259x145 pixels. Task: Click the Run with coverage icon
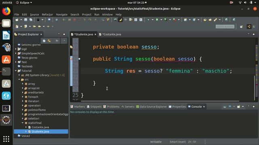click(x=166, y=20)
